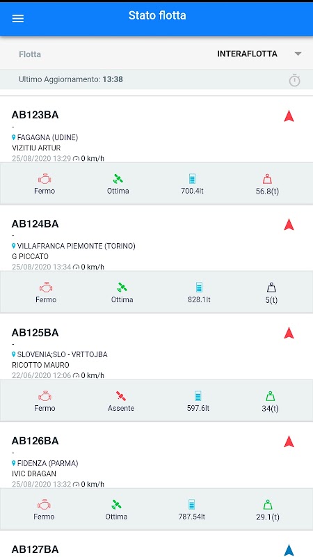Tap weight load icon showing 56.8(t)
The width and height of the screenshot is (313, 557).
pos(267,179)
